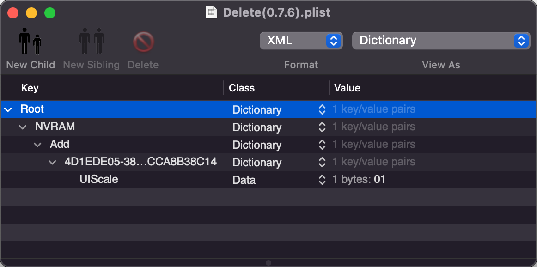Click the Key column header
Image resolution: width=537 pixels, height=267 pixels.
click(30, 88)
